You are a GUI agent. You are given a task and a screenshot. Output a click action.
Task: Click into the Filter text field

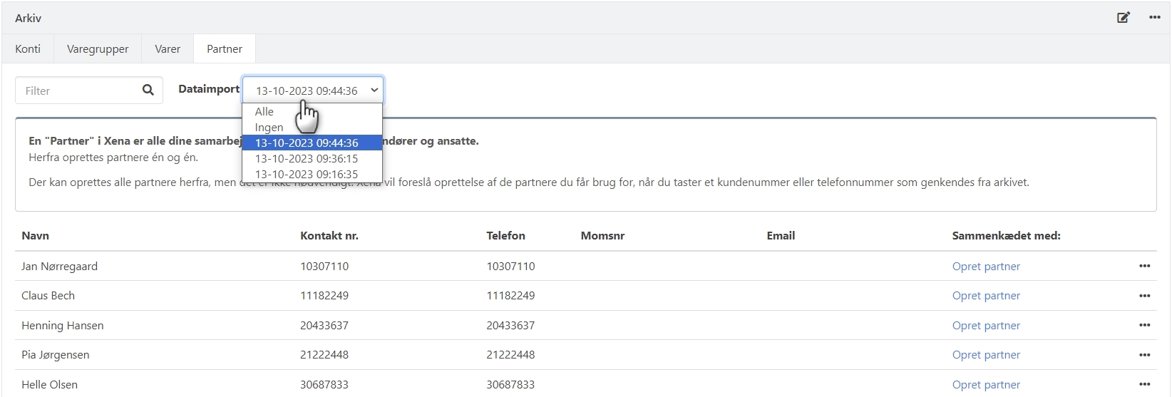78,91
